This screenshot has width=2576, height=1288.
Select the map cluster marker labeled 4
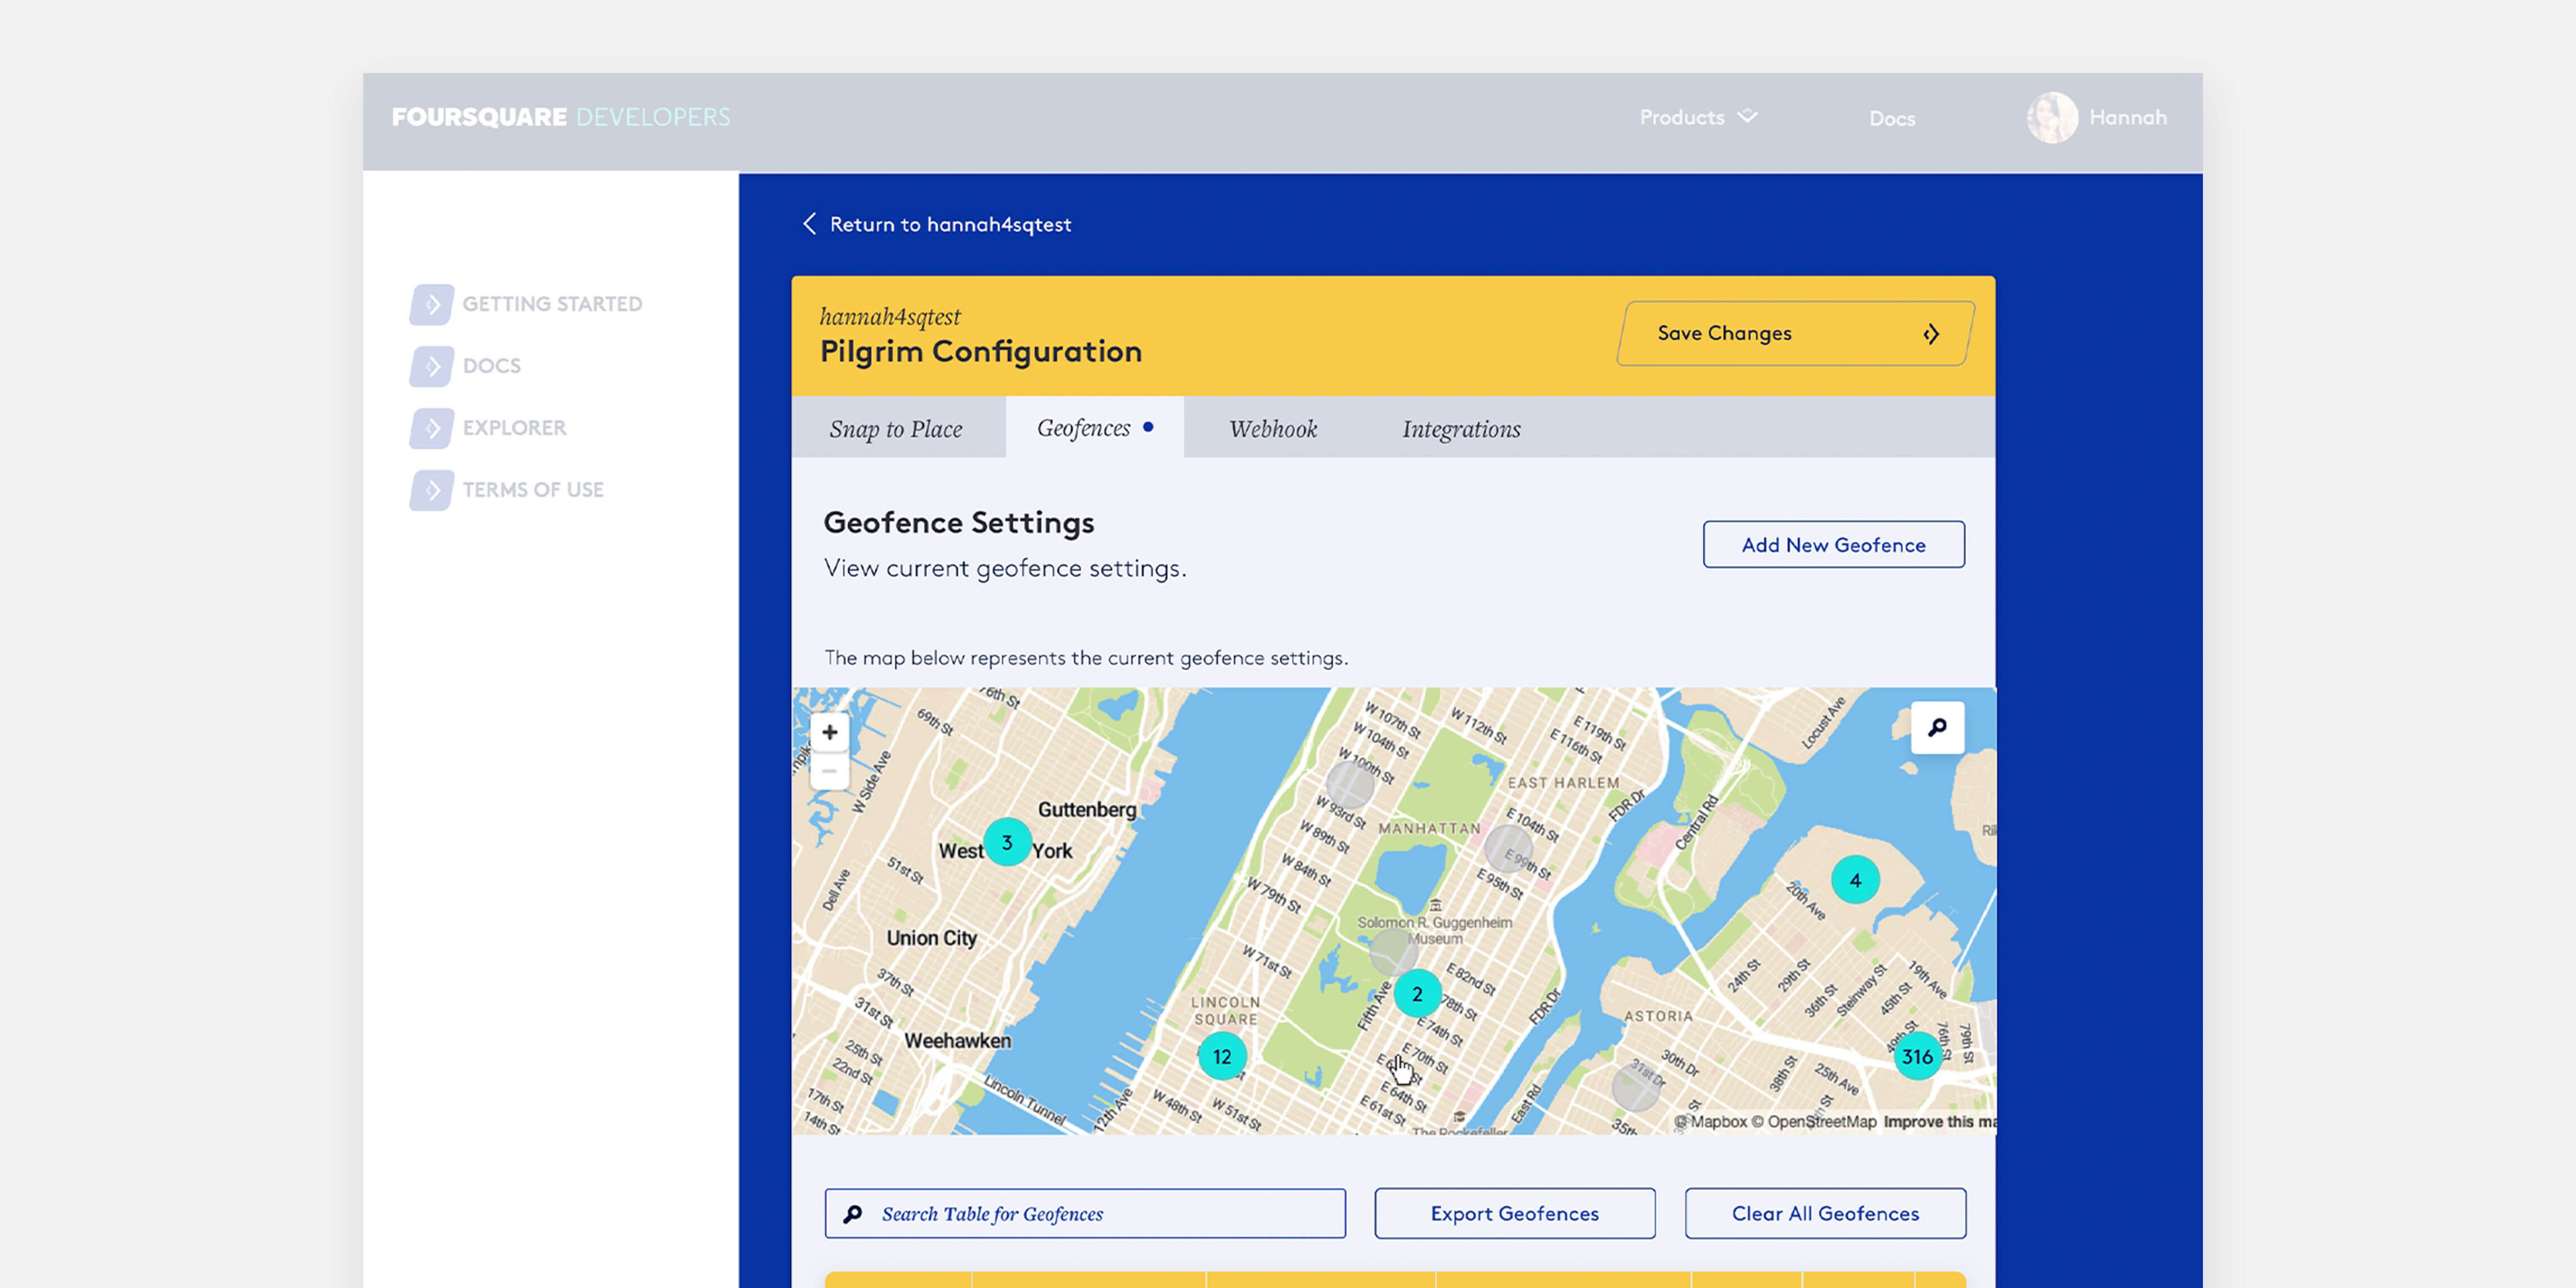[x=1855, y=880]
